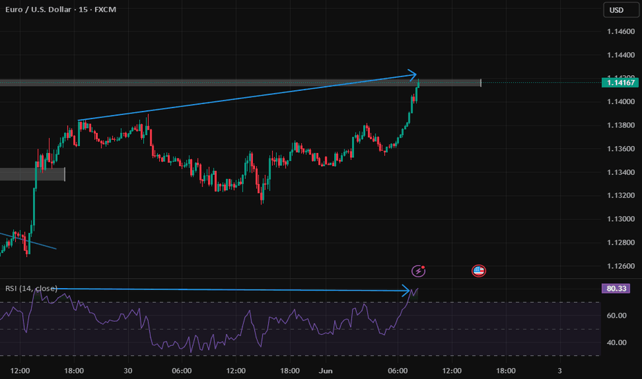Viewport: 642px width, 379px height.
Task: Click the 1.12600 price axis label
Action: pos(621,266)
